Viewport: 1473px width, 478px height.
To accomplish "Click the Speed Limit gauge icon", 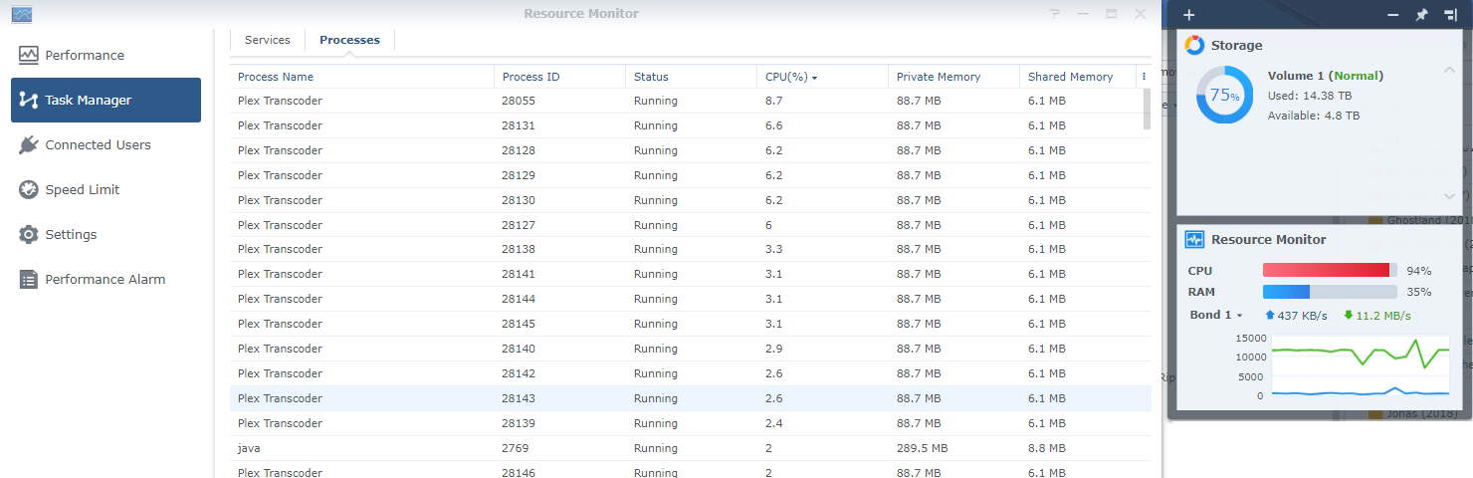I will [28, 190].
